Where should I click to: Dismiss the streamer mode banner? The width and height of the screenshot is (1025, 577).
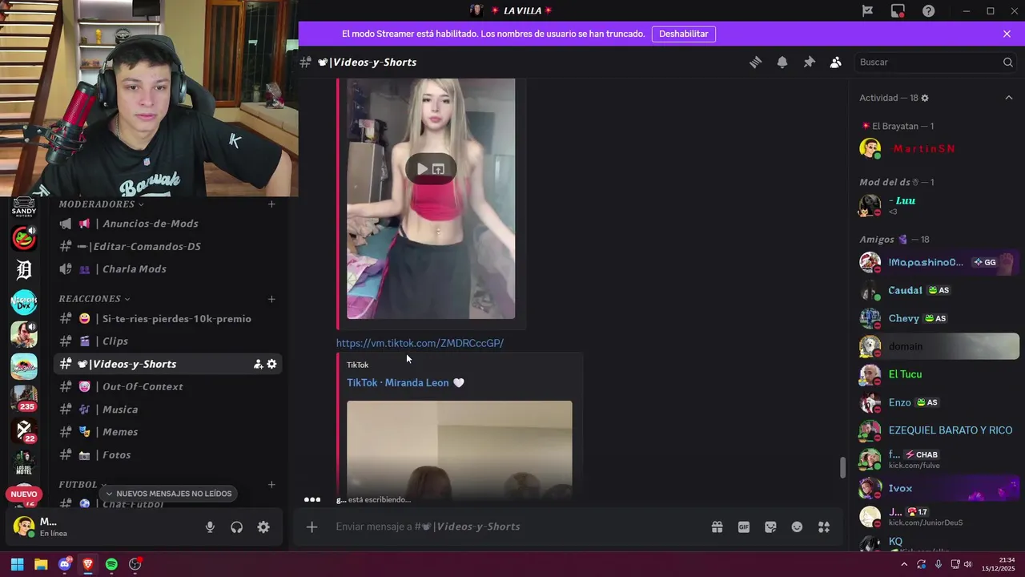click(1007, 34)
